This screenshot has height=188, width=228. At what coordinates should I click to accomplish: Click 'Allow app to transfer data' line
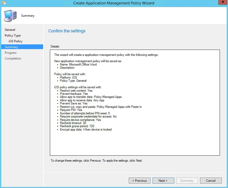[91, 97]
